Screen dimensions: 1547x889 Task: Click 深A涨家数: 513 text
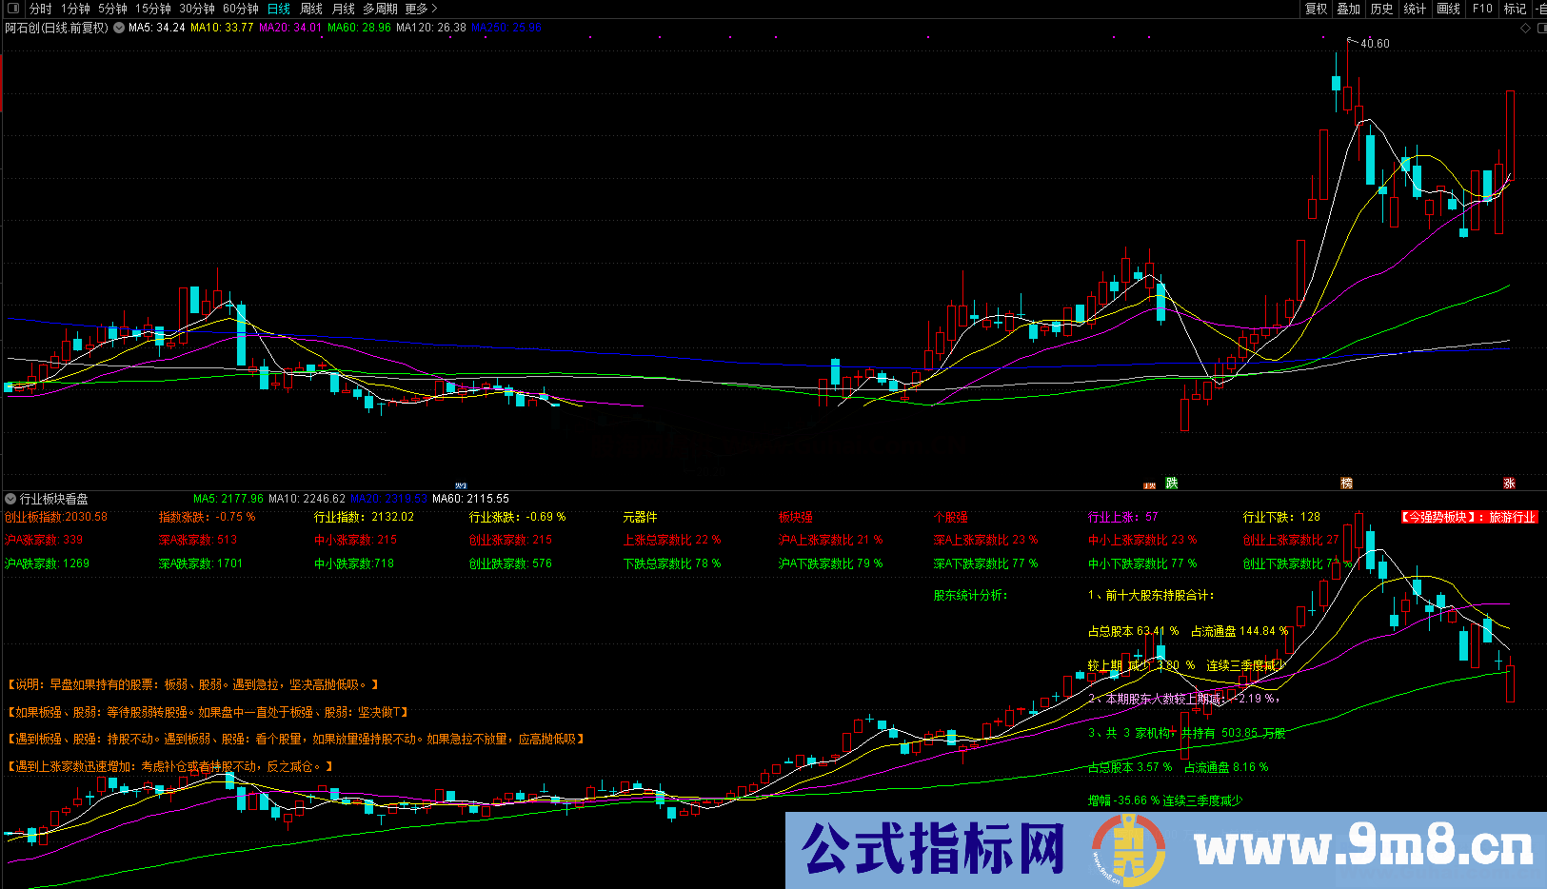coord(198,540)
